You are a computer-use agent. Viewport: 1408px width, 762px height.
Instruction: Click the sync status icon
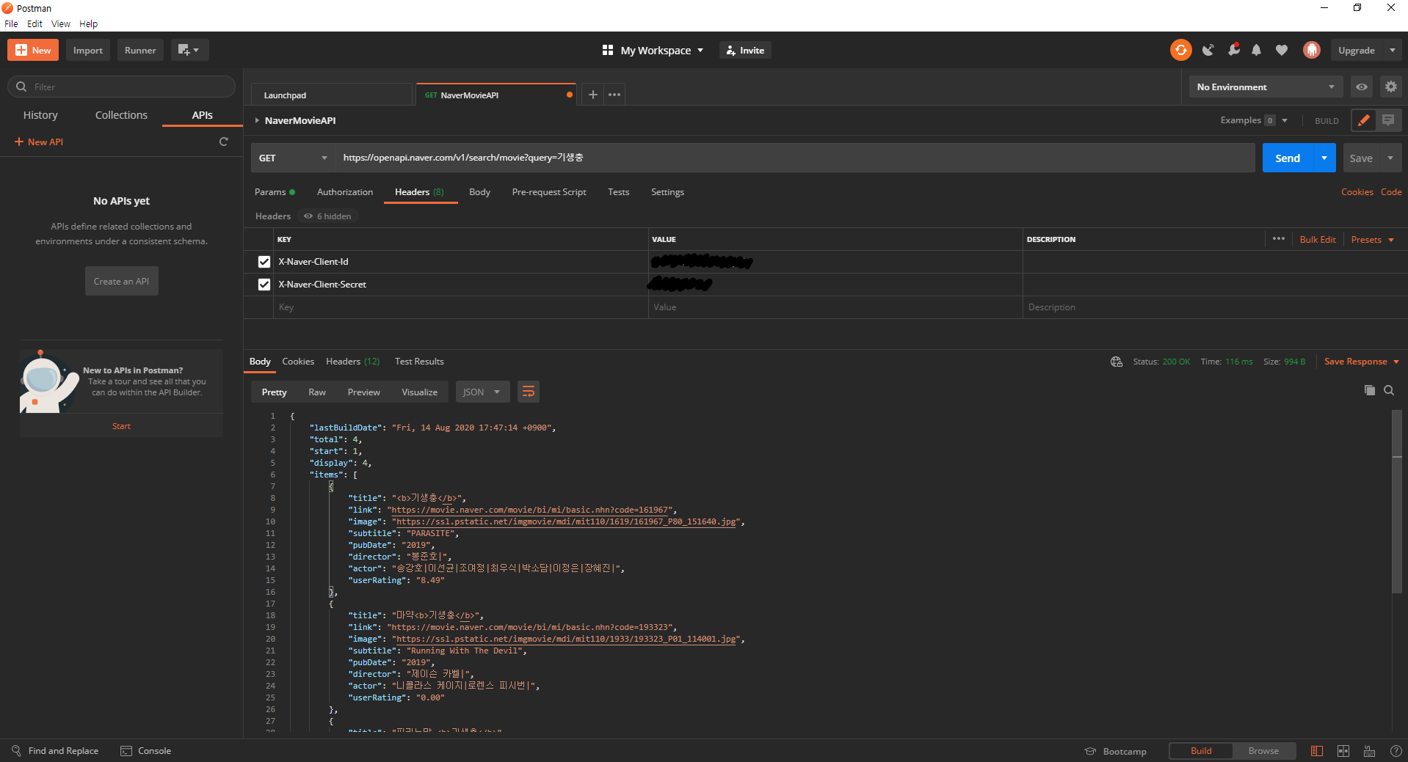point(1180,50)
